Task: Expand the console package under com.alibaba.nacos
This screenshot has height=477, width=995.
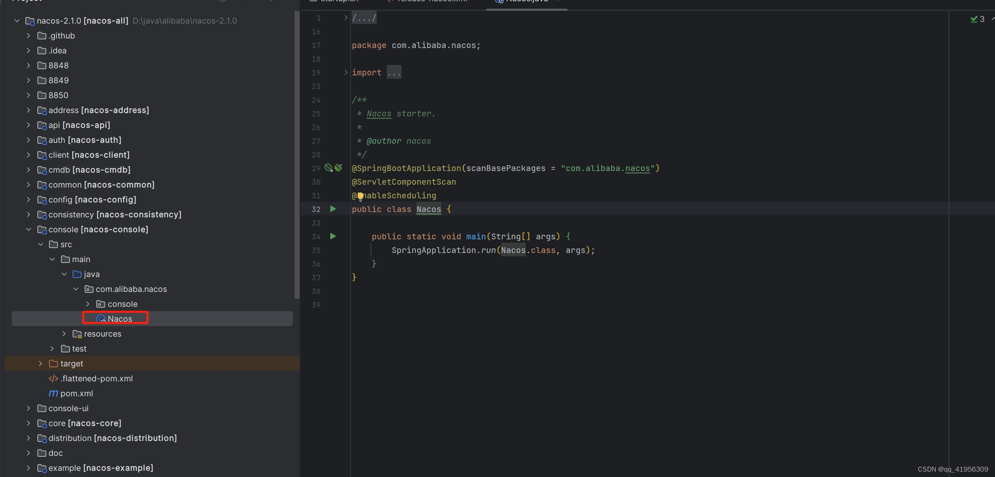Action: 87,304
